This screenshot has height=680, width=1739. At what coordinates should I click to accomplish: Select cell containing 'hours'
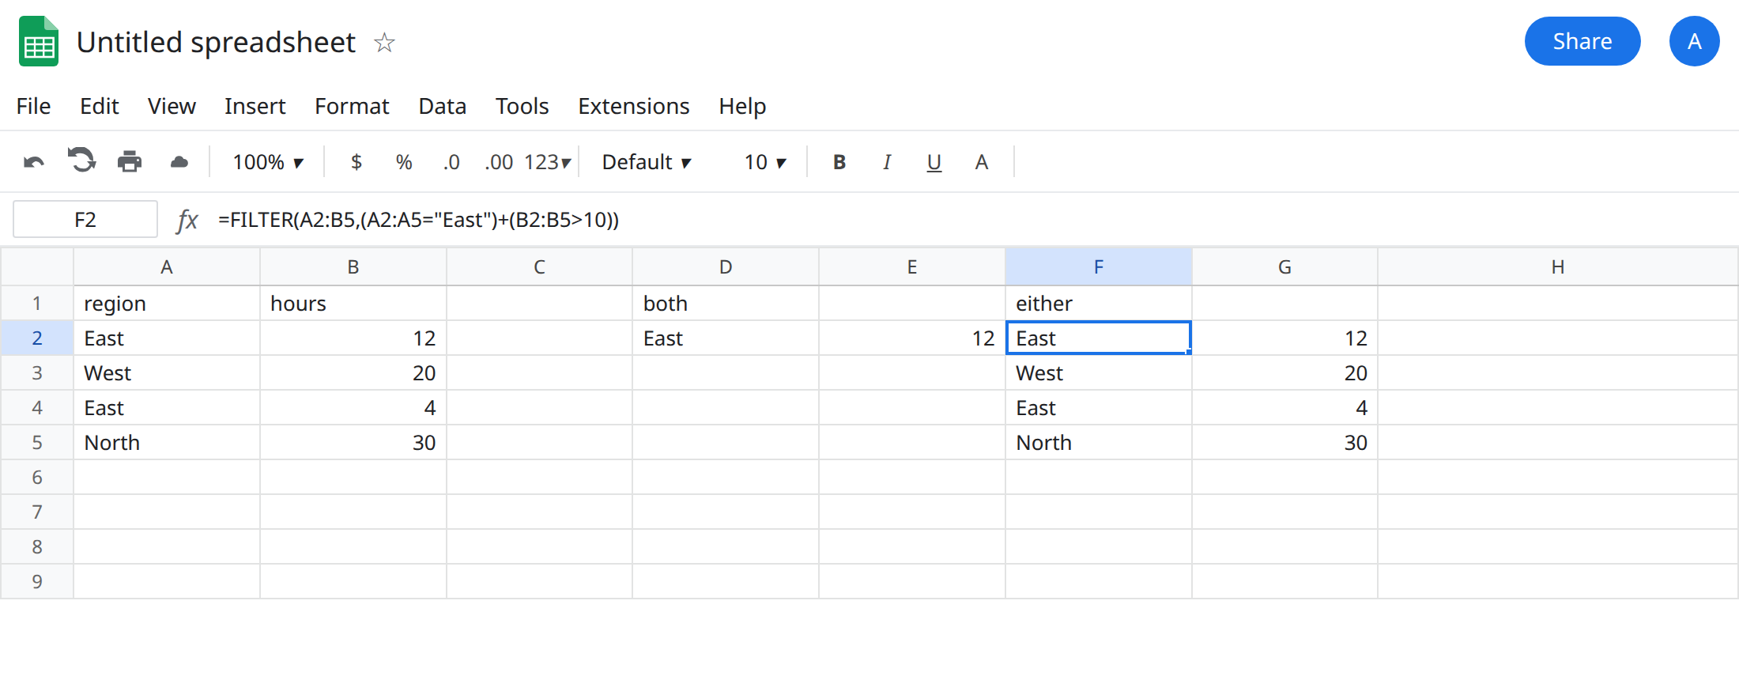353,304
